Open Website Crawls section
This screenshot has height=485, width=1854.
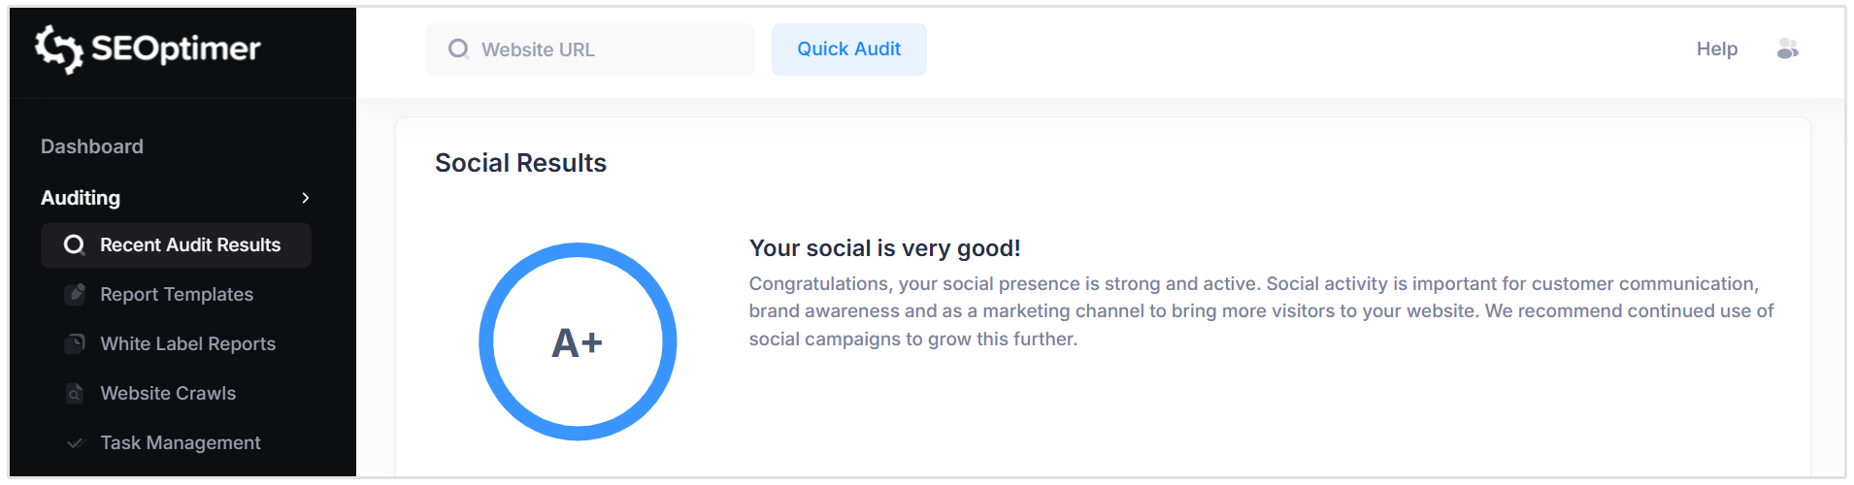(168, 394)
